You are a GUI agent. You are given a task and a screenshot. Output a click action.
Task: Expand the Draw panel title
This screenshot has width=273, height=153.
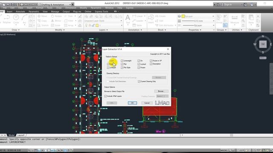click(16, 30)
